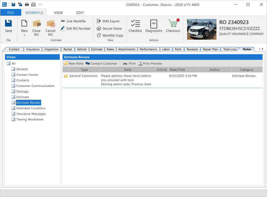
Task: Select the All view
Action: click(11, 63)
